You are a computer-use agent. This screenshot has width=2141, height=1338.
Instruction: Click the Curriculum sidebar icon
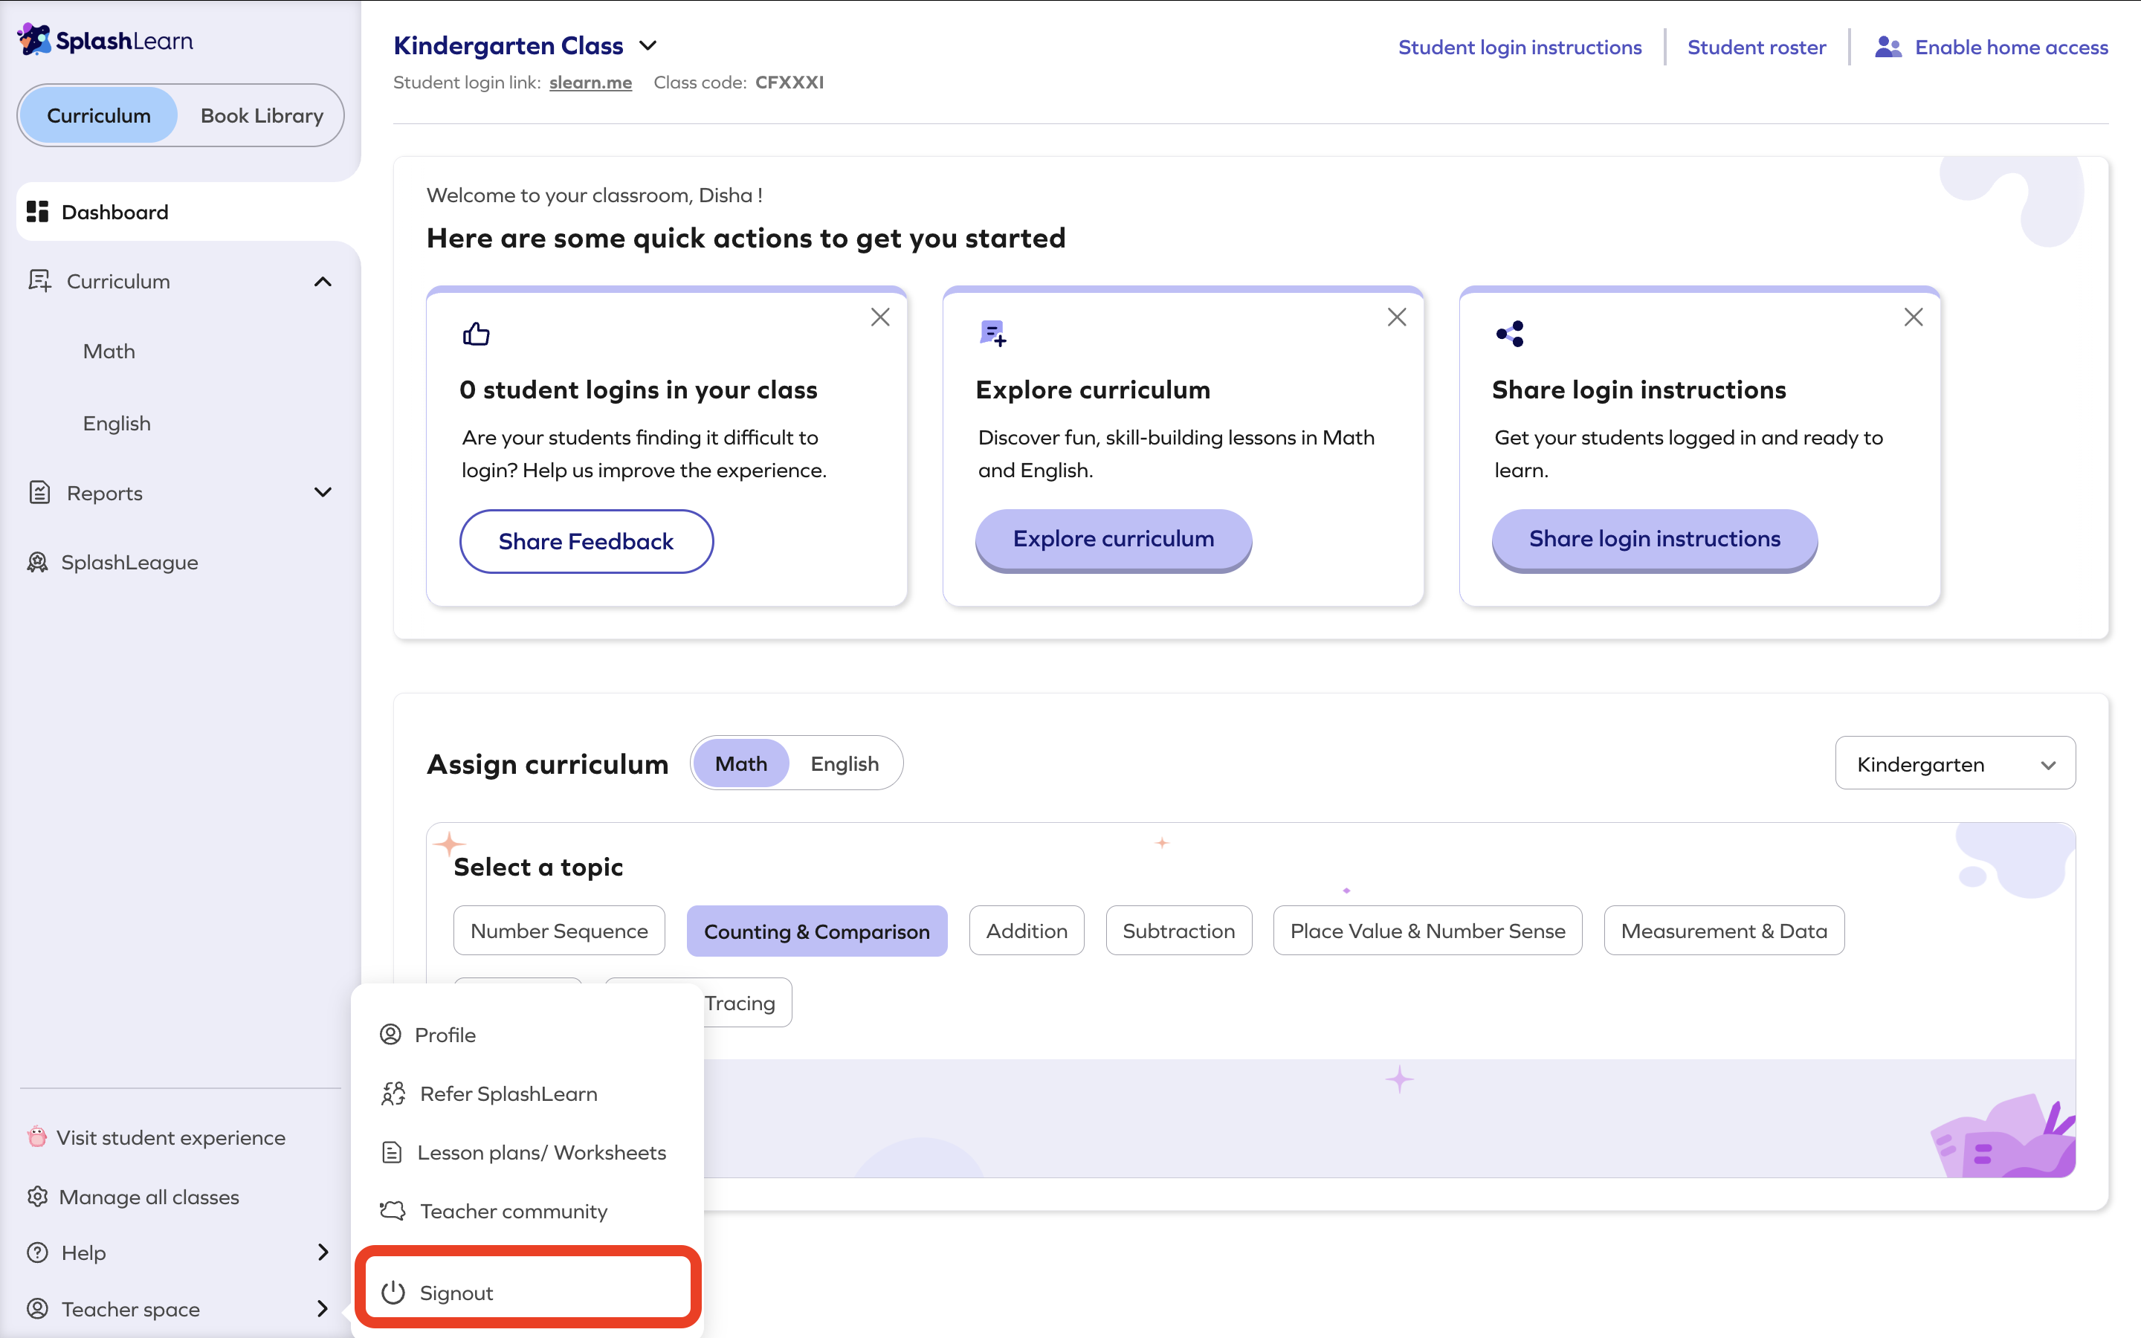click(x=39, y=280)
